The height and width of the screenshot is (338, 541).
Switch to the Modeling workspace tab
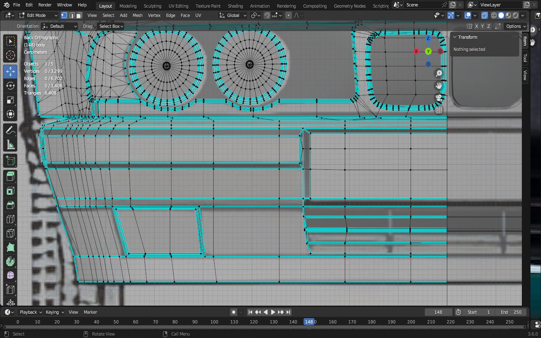click(x=128, y=6)
